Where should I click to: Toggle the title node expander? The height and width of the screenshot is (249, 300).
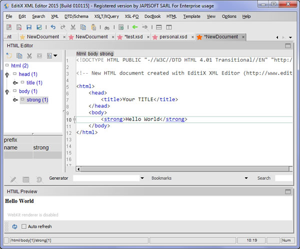pyautogui.click(x=15, y=83)
